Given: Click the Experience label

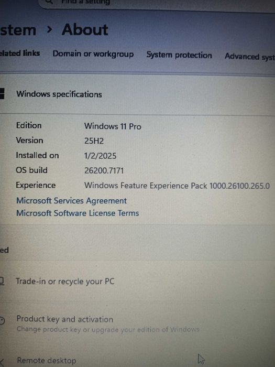Looking at the screenshot, I should point(36,185).
